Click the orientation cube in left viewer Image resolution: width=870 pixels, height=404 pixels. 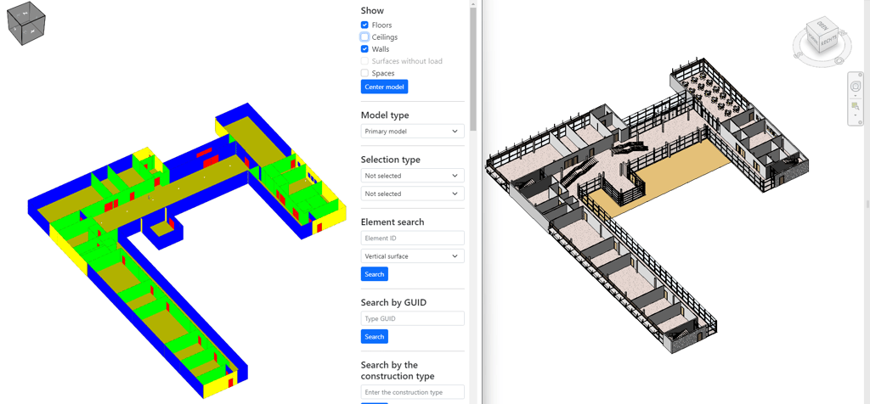pos(25,23)
